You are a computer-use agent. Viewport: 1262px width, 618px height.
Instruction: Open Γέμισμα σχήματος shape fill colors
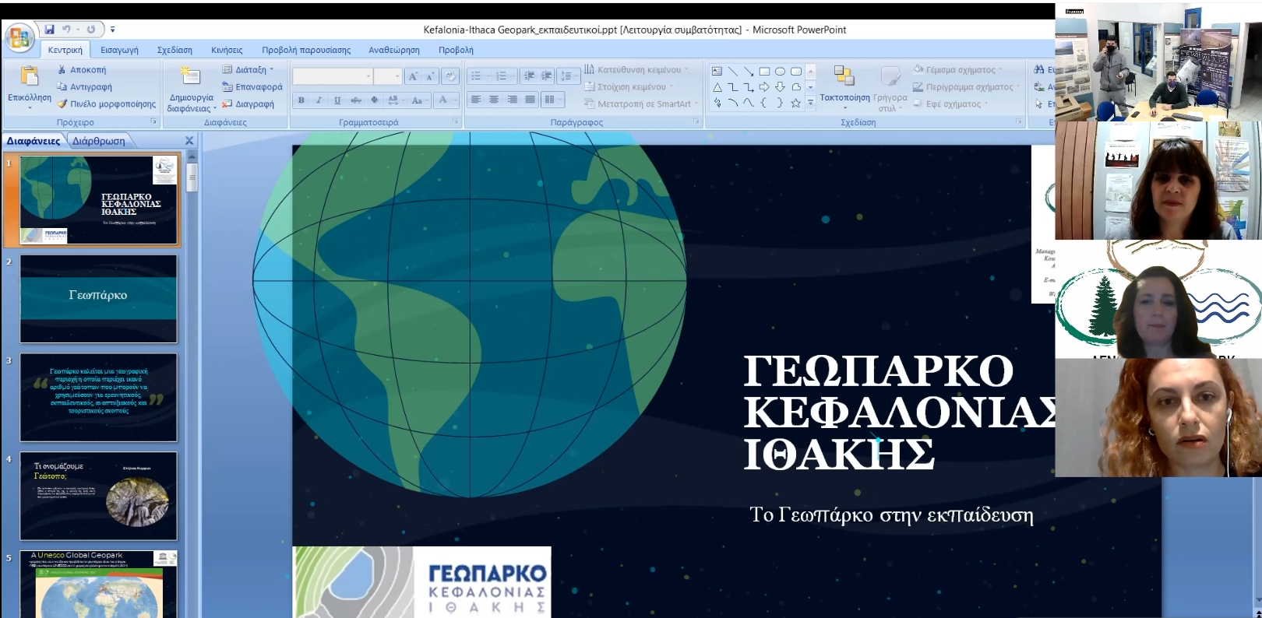[958, 69]
